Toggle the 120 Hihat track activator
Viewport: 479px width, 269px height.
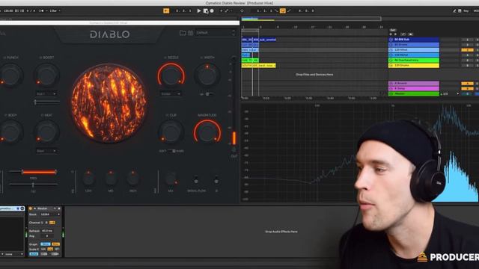(467, 50)
